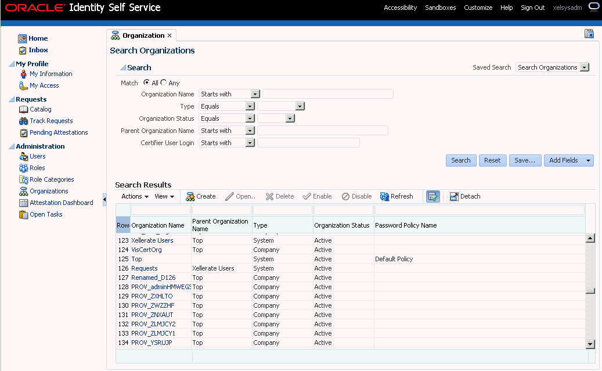The width and height of the screenshot is (602, 371).
Task: Open the Customize link
Action: tap(478, 8)
